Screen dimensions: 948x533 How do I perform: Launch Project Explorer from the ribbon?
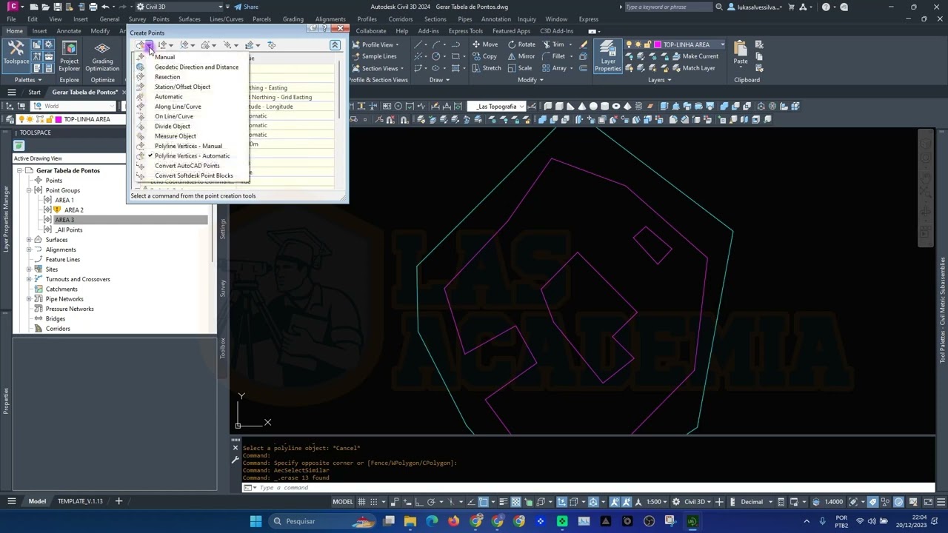[69, 56]
